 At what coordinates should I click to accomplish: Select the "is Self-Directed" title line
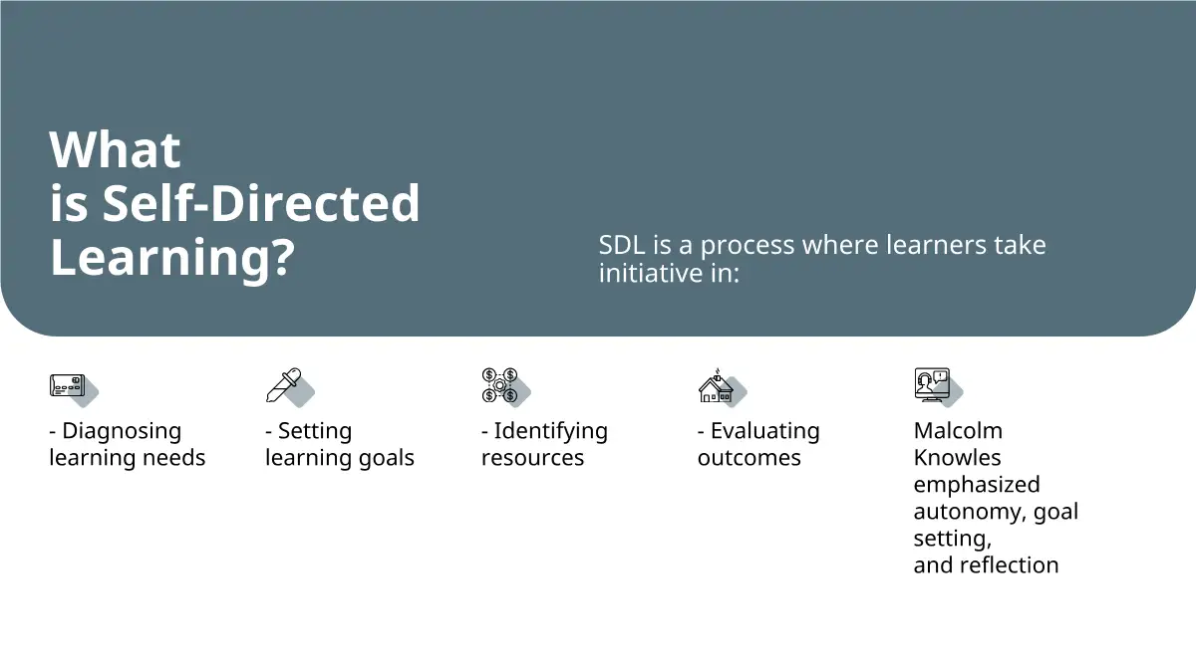click(x=234, y=204)
